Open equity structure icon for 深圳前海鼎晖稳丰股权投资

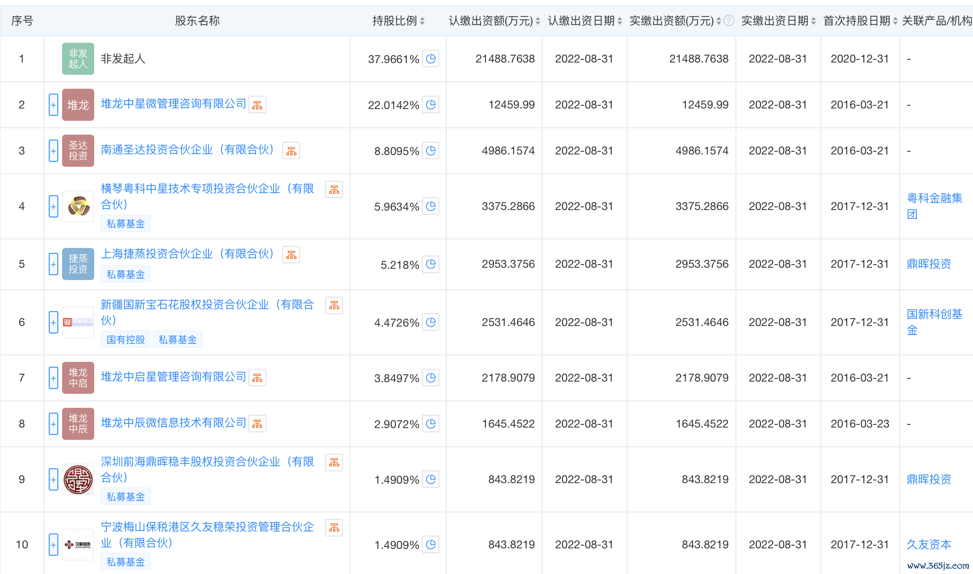[x=334, y=463]
